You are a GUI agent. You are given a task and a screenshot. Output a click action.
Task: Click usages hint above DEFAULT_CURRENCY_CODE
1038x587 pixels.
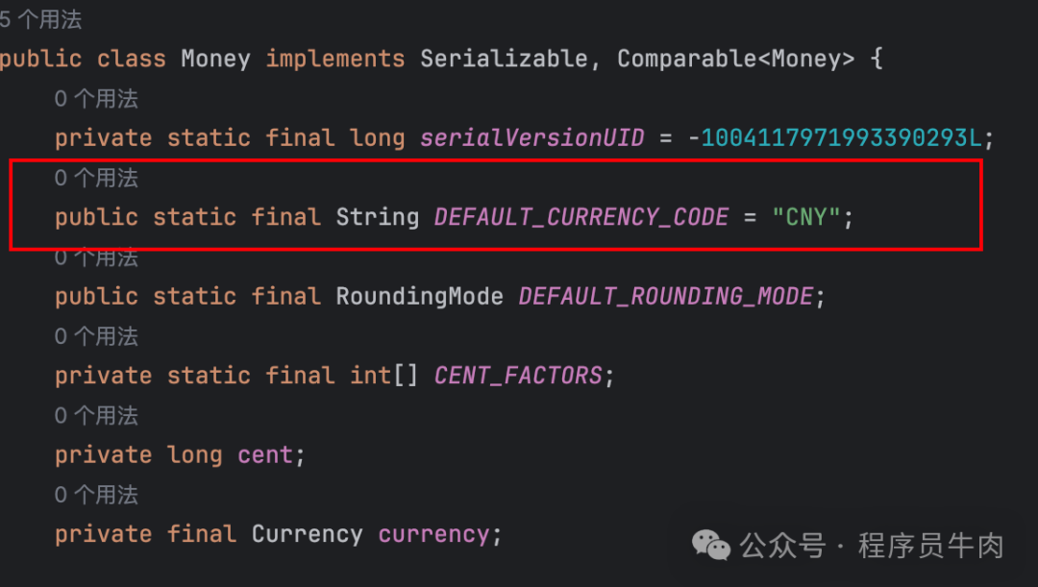pyautogui.click(x=96, y=178)
